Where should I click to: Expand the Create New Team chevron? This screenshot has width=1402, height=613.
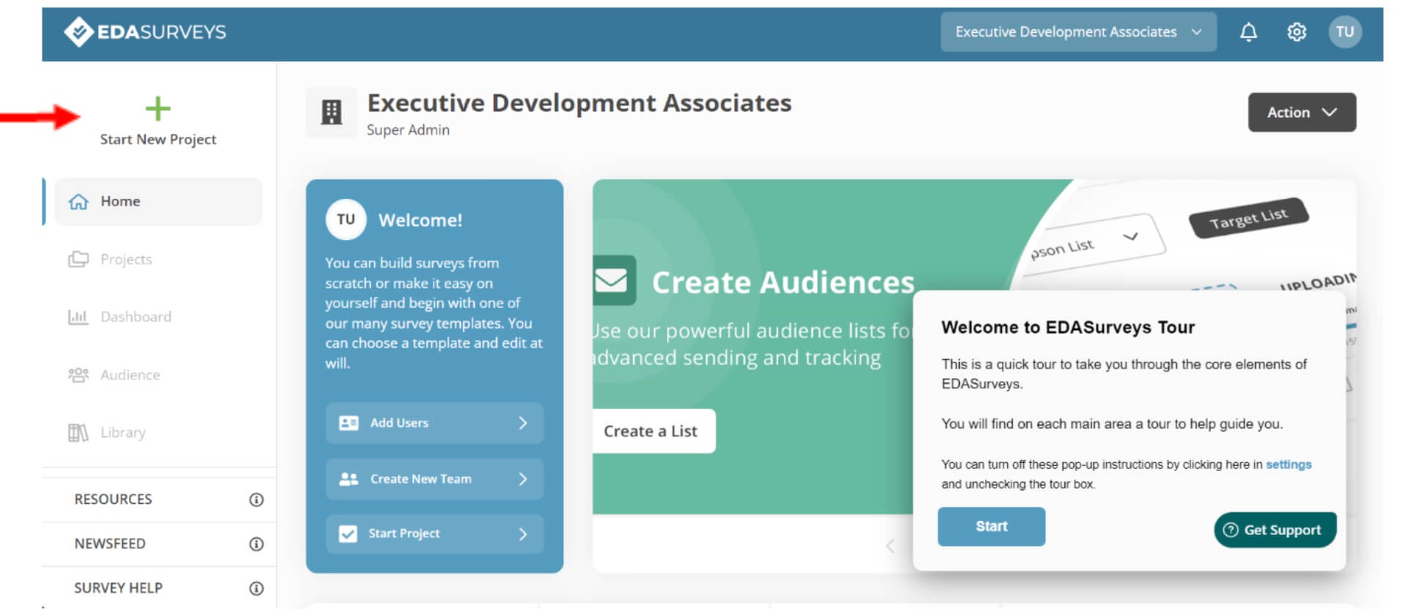click(x=523, y=479)
